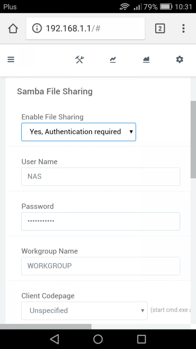Expand the Client Codepage dropdown
Viewport: 196px width, 349px height.
click(x=84, y=310)
